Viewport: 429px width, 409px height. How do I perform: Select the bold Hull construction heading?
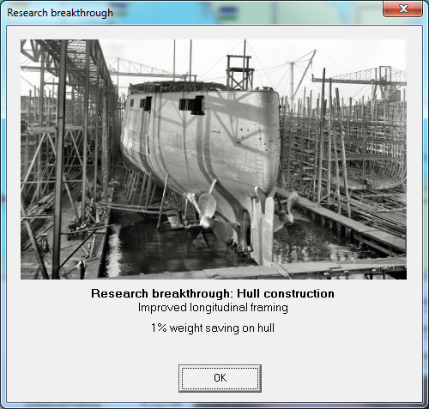pyautogui.click(x=213, y=293)
